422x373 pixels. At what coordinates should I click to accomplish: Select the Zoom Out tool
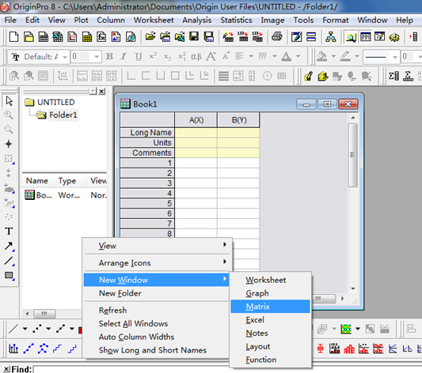coord(9,130)
